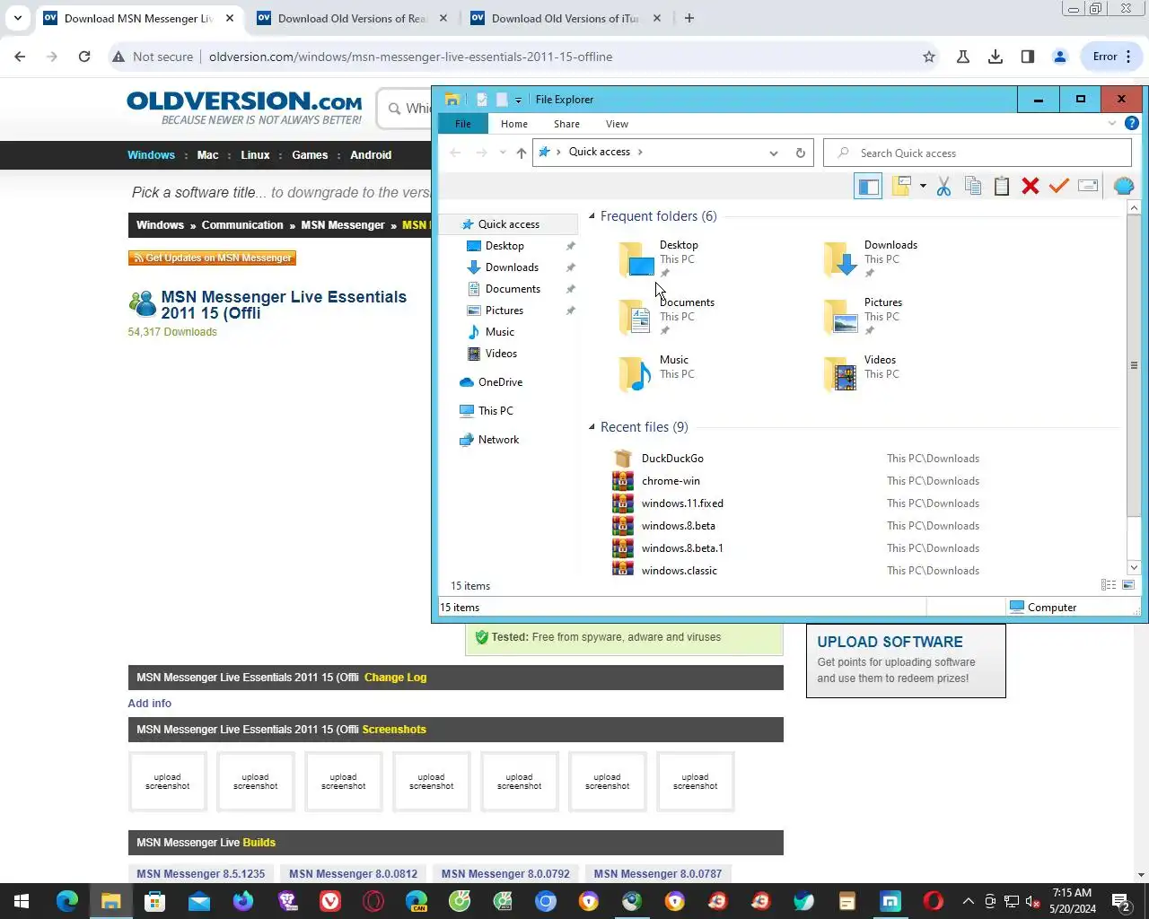
Task: Click the Cut scissors icon in File Explorer toolbar
Action: [943, 186]
